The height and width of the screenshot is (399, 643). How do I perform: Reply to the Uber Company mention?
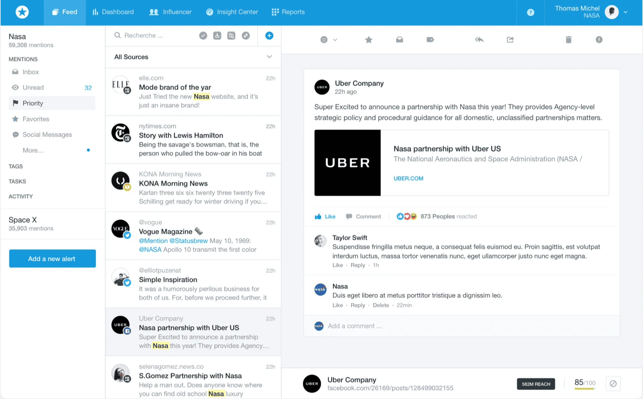(x=479, y=40)
